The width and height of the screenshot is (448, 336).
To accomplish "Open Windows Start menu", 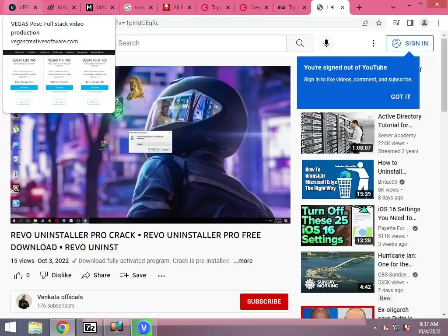I will pos(10,327).
